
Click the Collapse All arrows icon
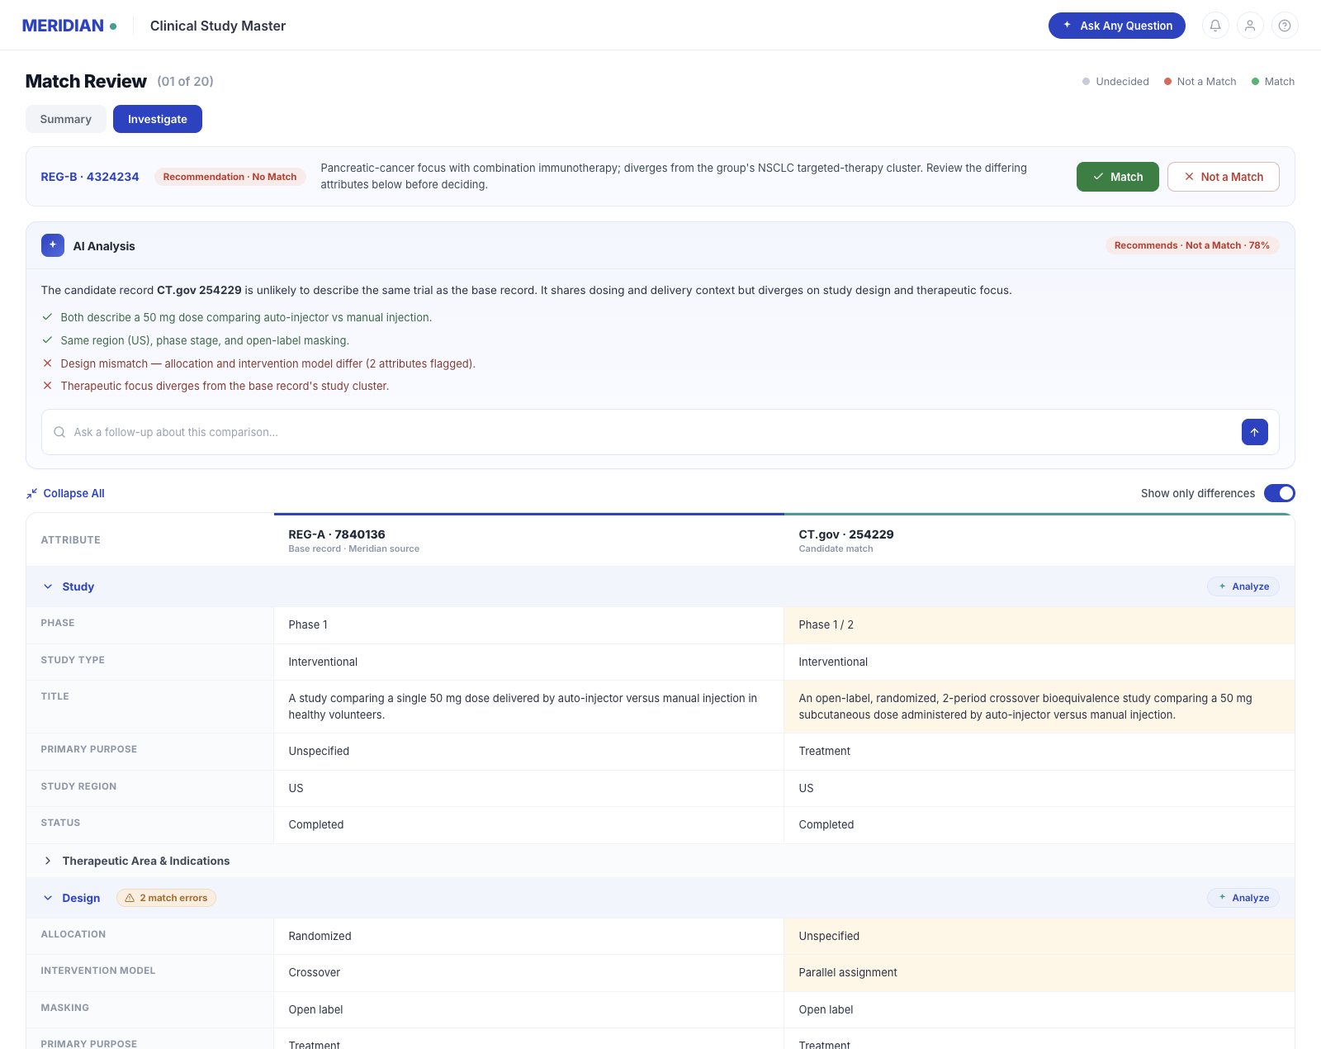(x=31, y=493)
